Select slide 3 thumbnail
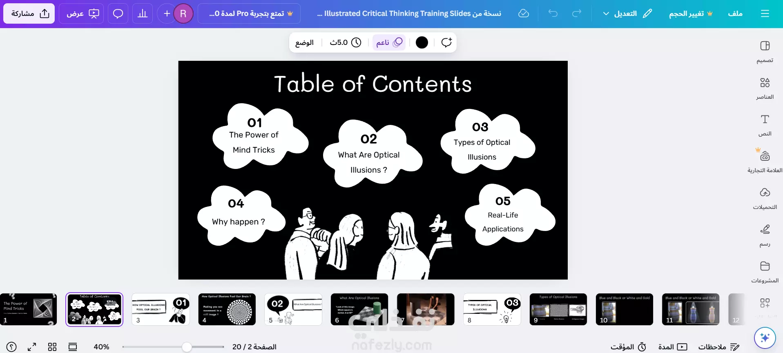783x353 pixels. tap(161, 309)
